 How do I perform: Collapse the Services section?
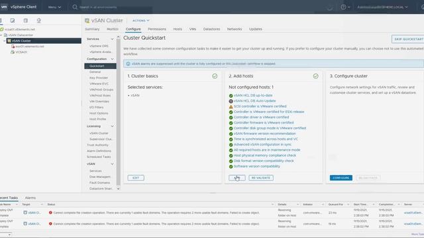(112, 39)
